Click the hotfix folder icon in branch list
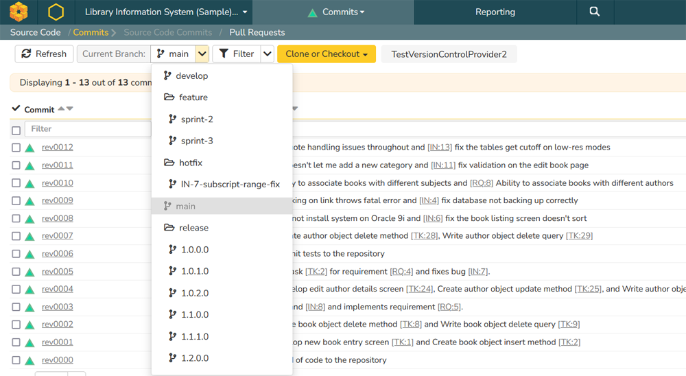This screenshot has height=376, width=686. pyautogui.click(x=169, y=163)
